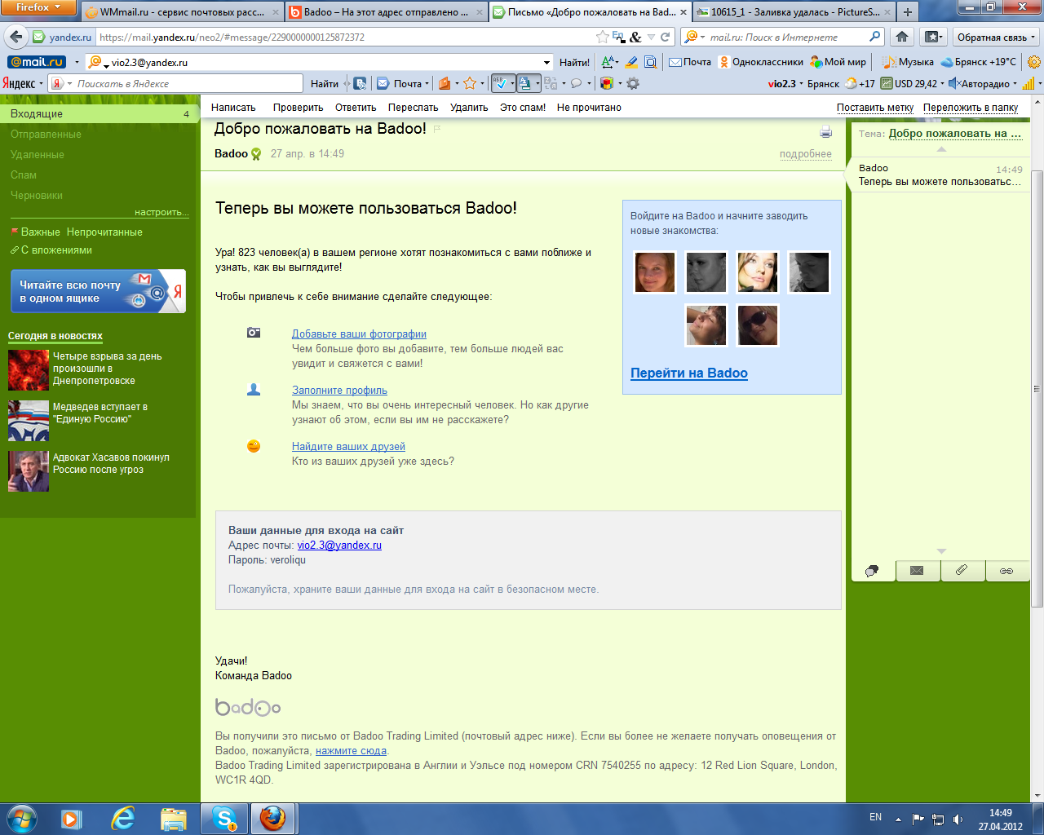Click the browser back arrow
This screenshot has width=1044, height=835.
[x=15, y=37]
